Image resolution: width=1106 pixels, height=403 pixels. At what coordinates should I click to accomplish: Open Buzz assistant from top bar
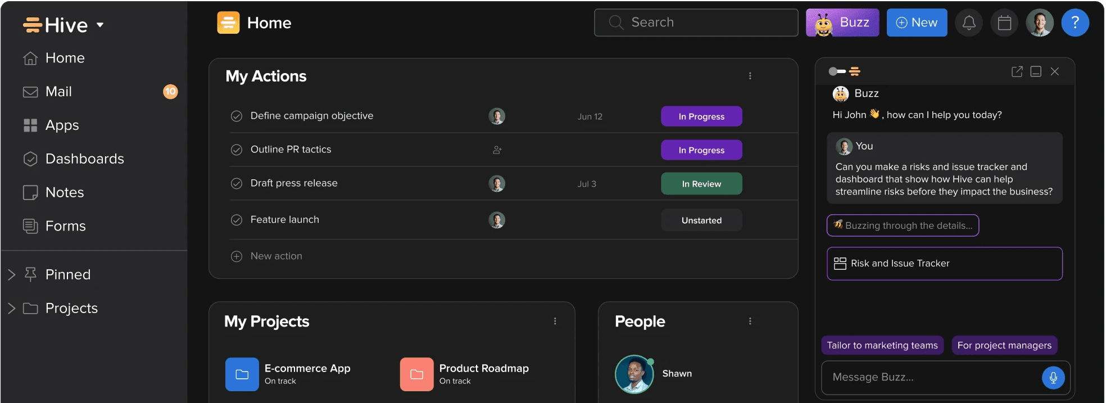point(842,22)
